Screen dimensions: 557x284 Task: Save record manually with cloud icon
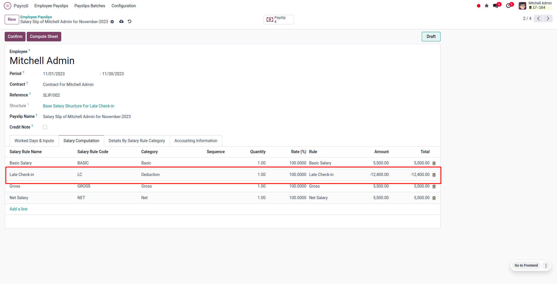[x=121, y=21]
